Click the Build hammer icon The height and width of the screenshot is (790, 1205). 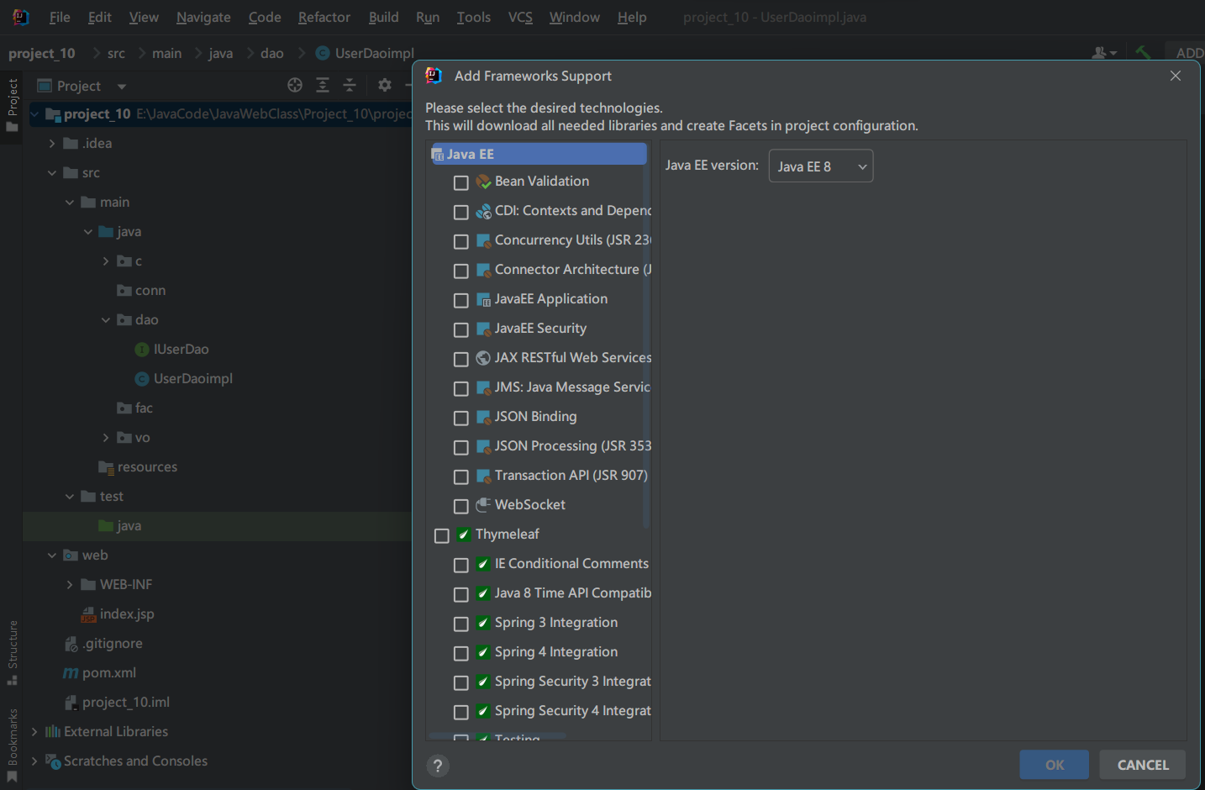[x=1143, y=52]
